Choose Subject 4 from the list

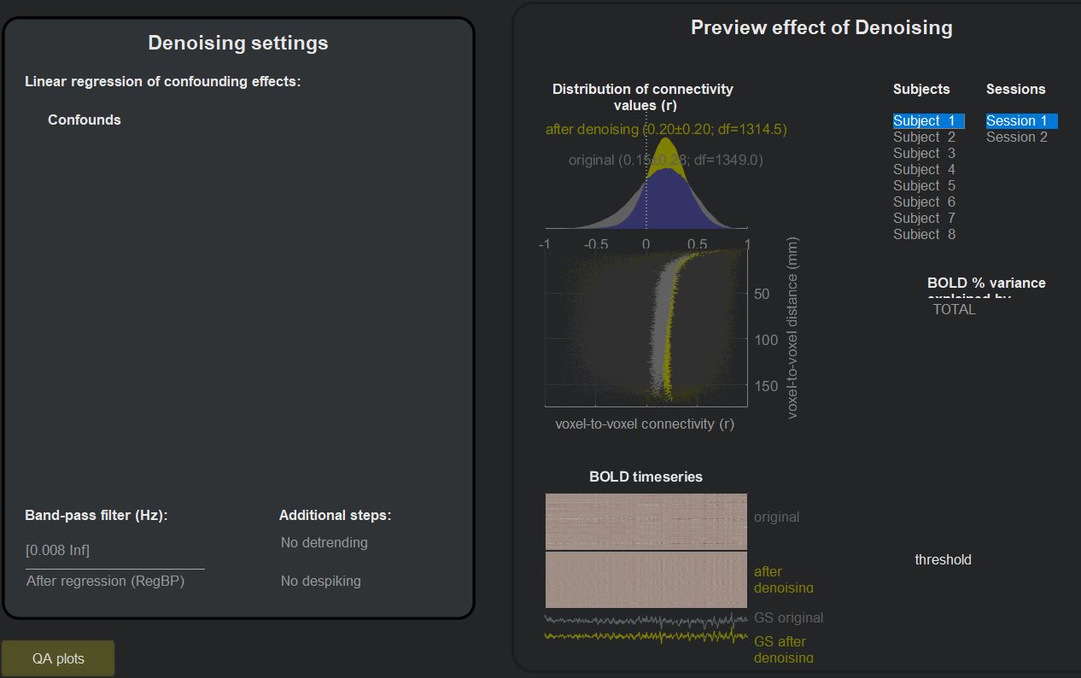pyautogui.click(x=925, y=169)
